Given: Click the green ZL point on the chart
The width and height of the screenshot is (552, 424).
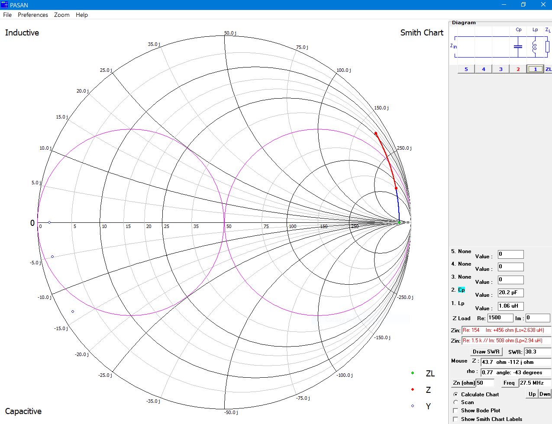Looking at the screenshot, I should [399, 222].
